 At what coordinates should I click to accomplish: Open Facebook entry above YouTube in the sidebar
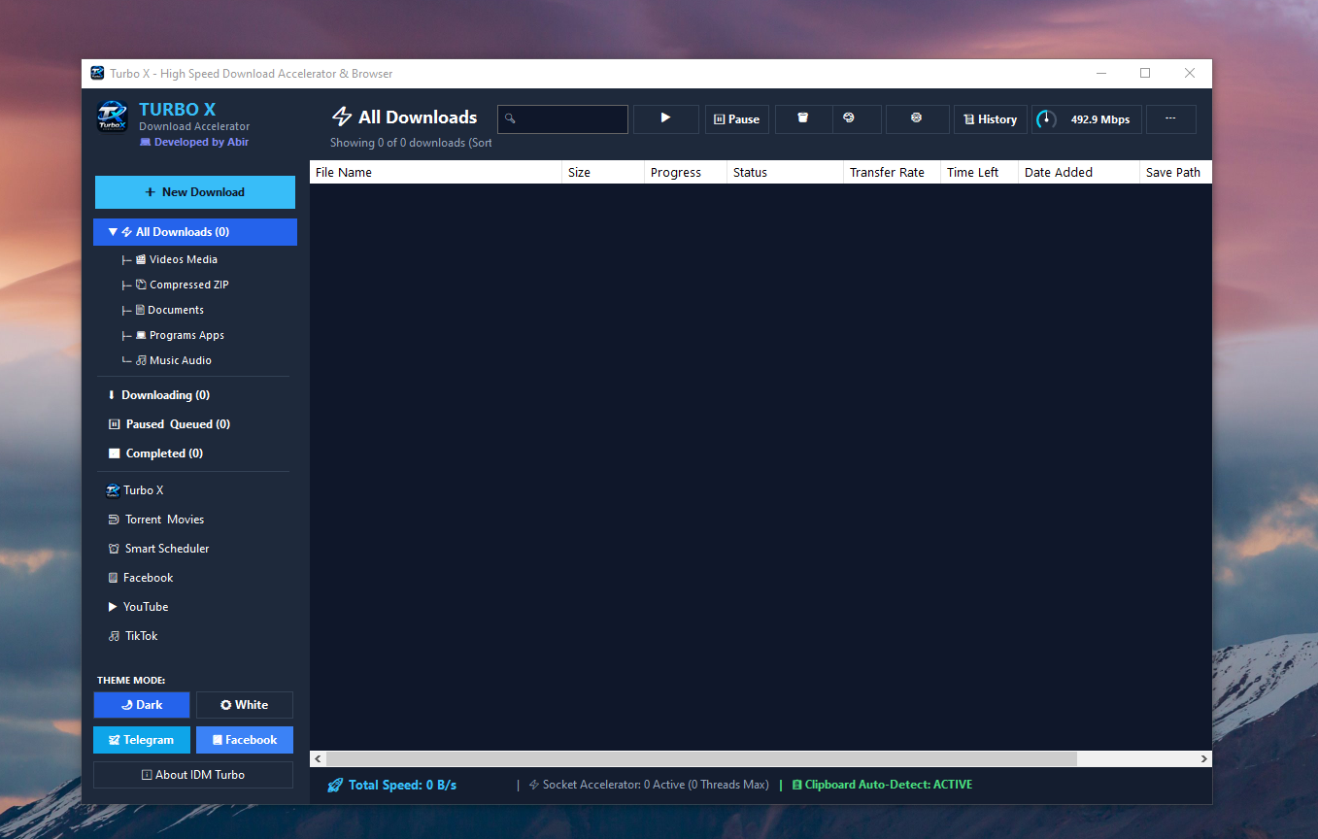point(141,578)
